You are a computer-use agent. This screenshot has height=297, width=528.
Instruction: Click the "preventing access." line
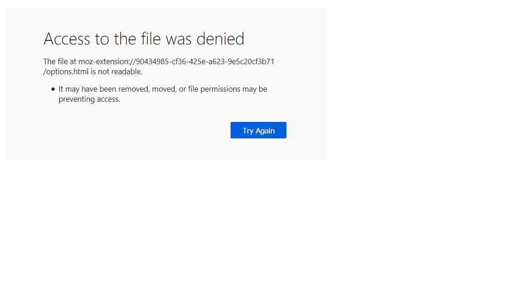[89, 99]
